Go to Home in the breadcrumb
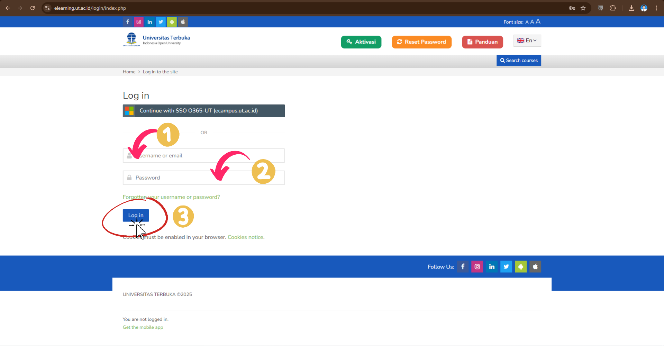The width and height of the screenshot is (664, 346). pos(129,72)
